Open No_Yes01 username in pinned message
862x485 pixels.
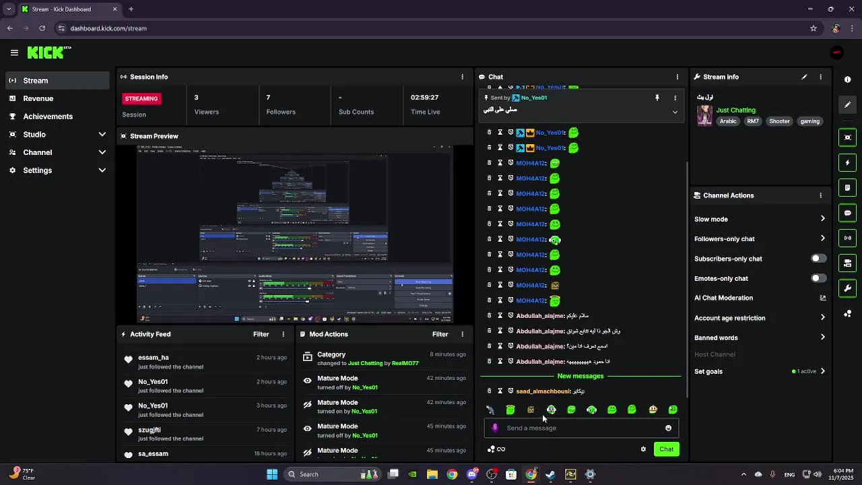(533, 98)
